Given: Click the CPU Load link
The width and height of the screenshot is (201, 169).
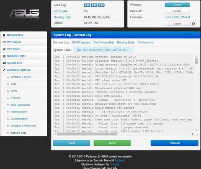Looking at the screenshot, I should [x=60, y=11].
